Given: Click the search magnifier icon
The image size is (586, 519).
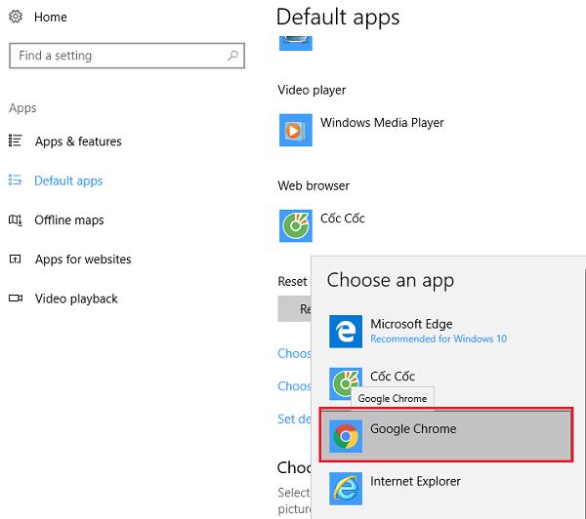Looking at the screenshot, I should pyautogui.click(x=232, y=56).
